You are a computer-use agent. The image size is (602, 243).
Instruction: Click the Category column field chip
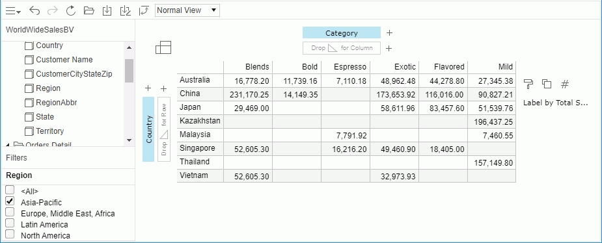341,33
